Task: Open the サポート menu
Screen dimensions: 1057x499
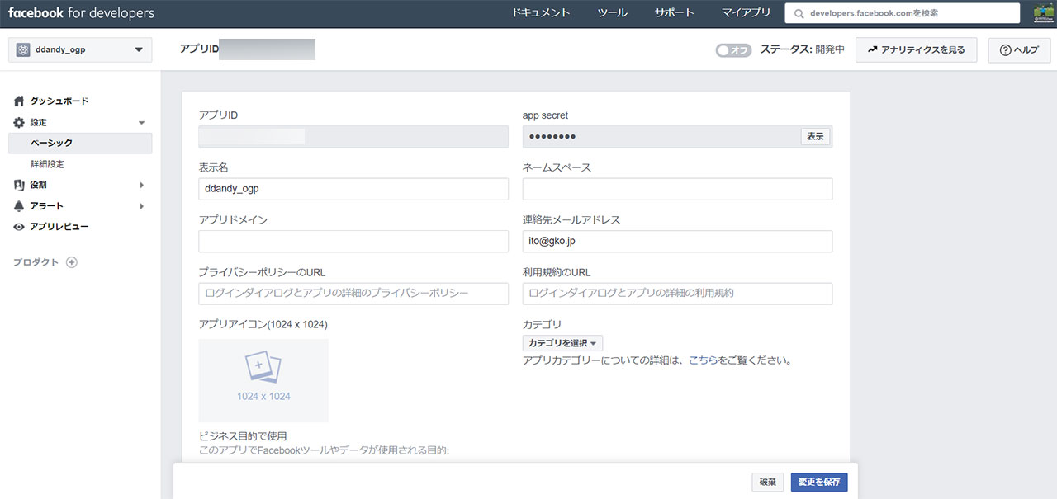Action: click(x=674, y=13)
